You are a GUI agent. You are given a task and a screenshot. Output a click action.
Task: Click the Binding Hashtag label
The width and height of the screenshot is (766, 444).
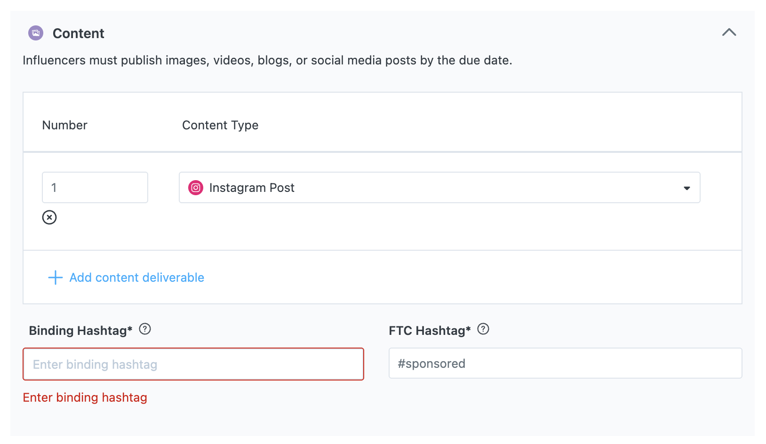click(80, 331)
